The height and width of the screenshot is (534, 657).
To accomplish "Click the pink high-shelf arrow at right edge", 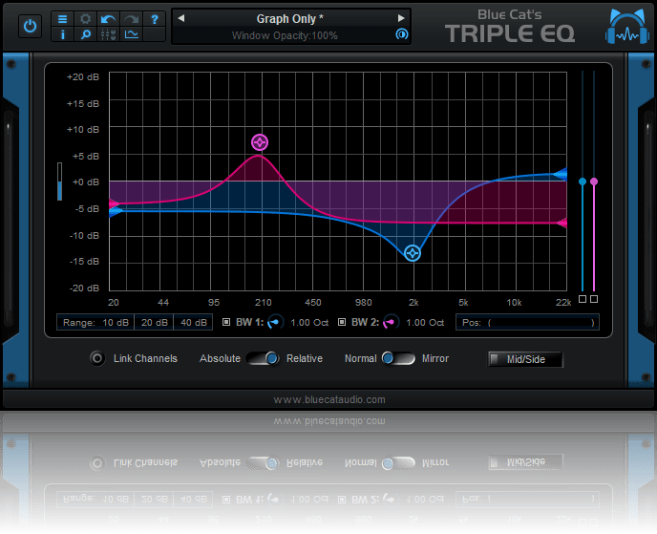I will point(562,223).
